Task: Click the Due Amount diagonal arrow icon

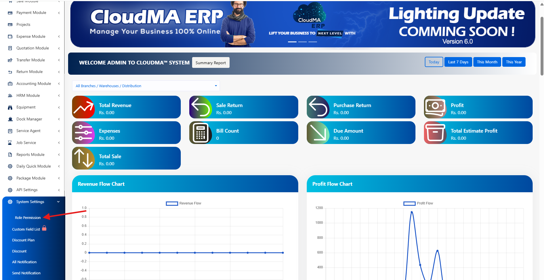Action: click(x=318, y=133)
